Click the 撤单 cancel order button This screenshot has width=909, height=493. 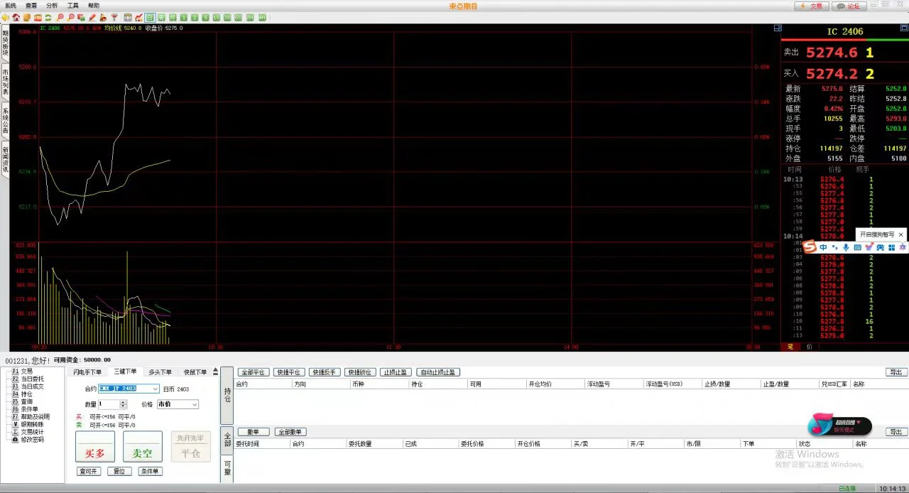tap(254, 432)
